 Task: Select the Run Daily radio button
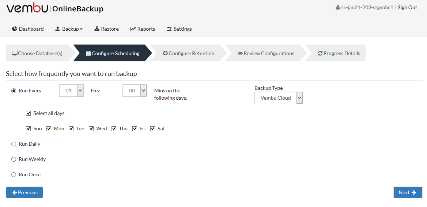coord(14,144)
